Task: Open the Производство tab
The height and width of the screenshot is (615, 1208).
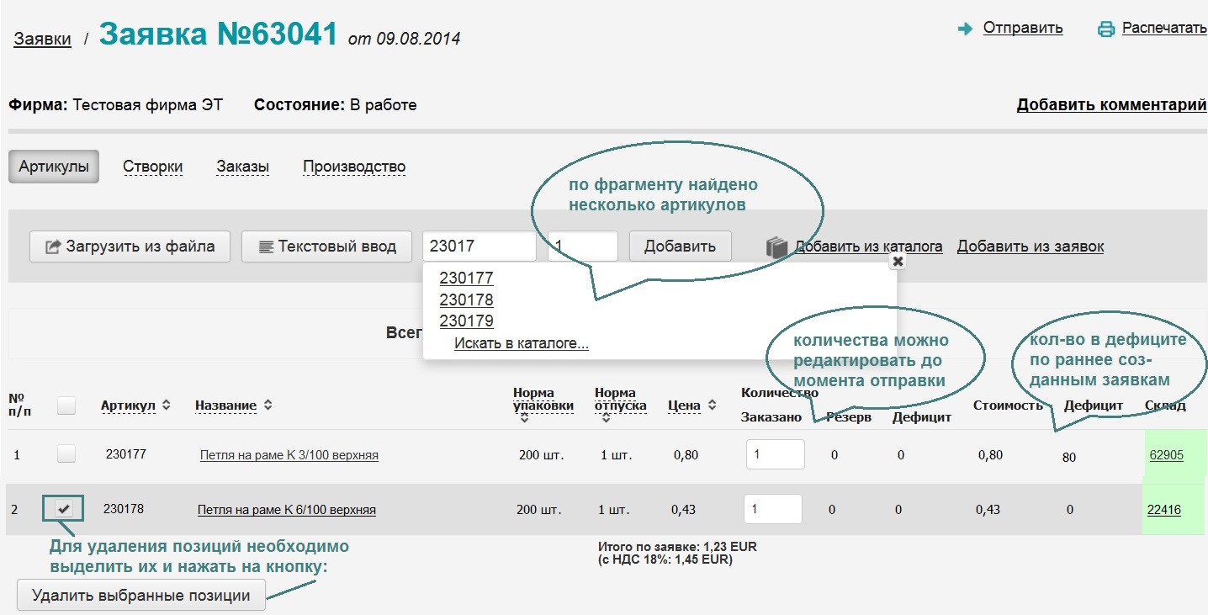Action: click(354, 167)
